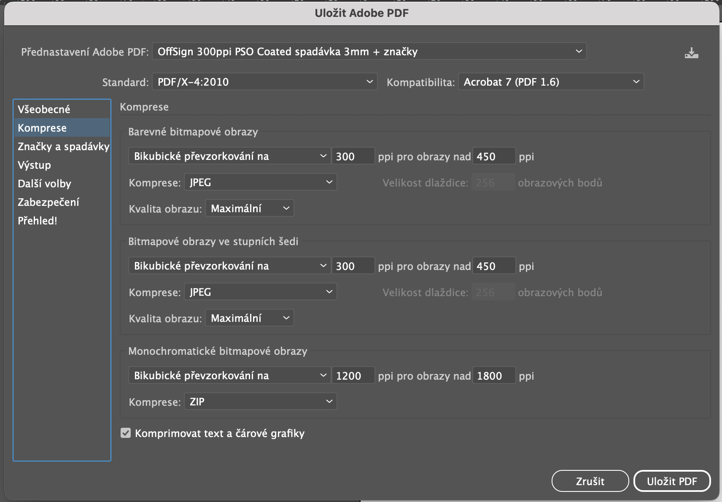Click the 300 ppi field for color images
This screenshot has height=502, width=722.
353,156
